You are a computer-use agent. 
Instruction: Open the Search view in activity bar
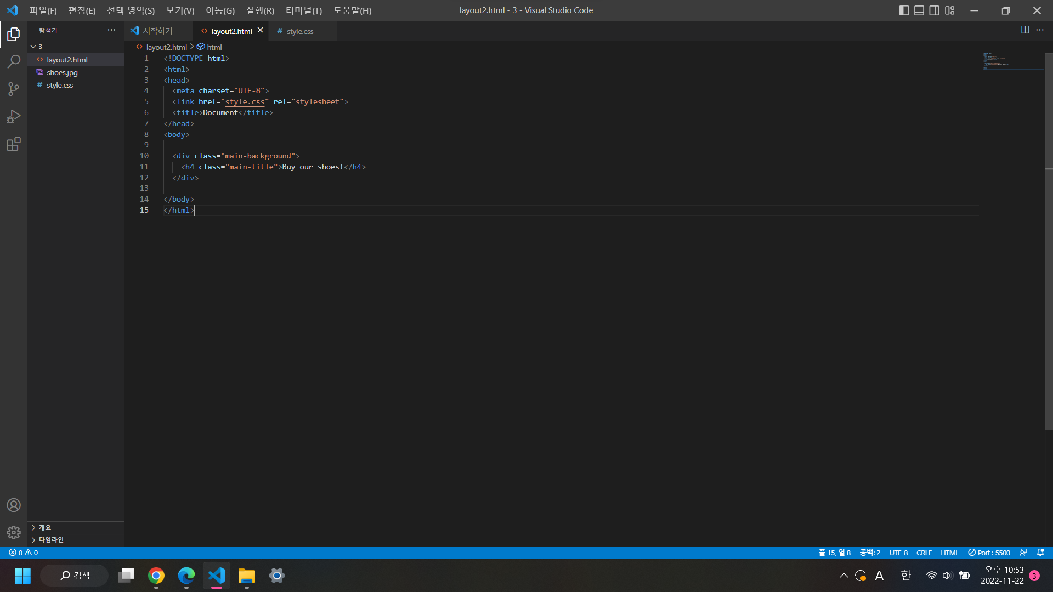[14, 61]
